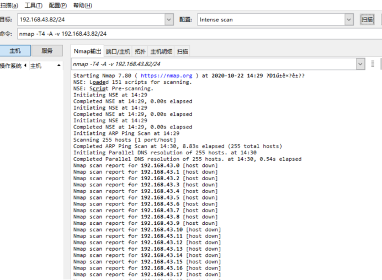Click 'Initiating ARP Ping Scan at 14:29' line
Screen dimensions: 382x280
(126, 133)
